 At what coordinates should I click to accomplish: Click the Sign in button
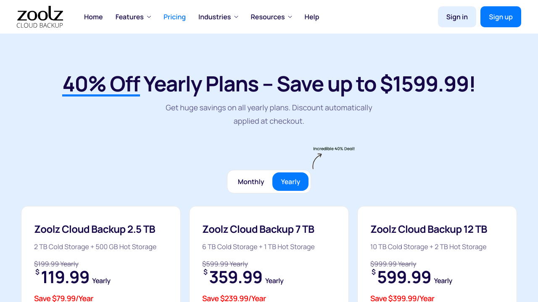[x=457, y=17]
